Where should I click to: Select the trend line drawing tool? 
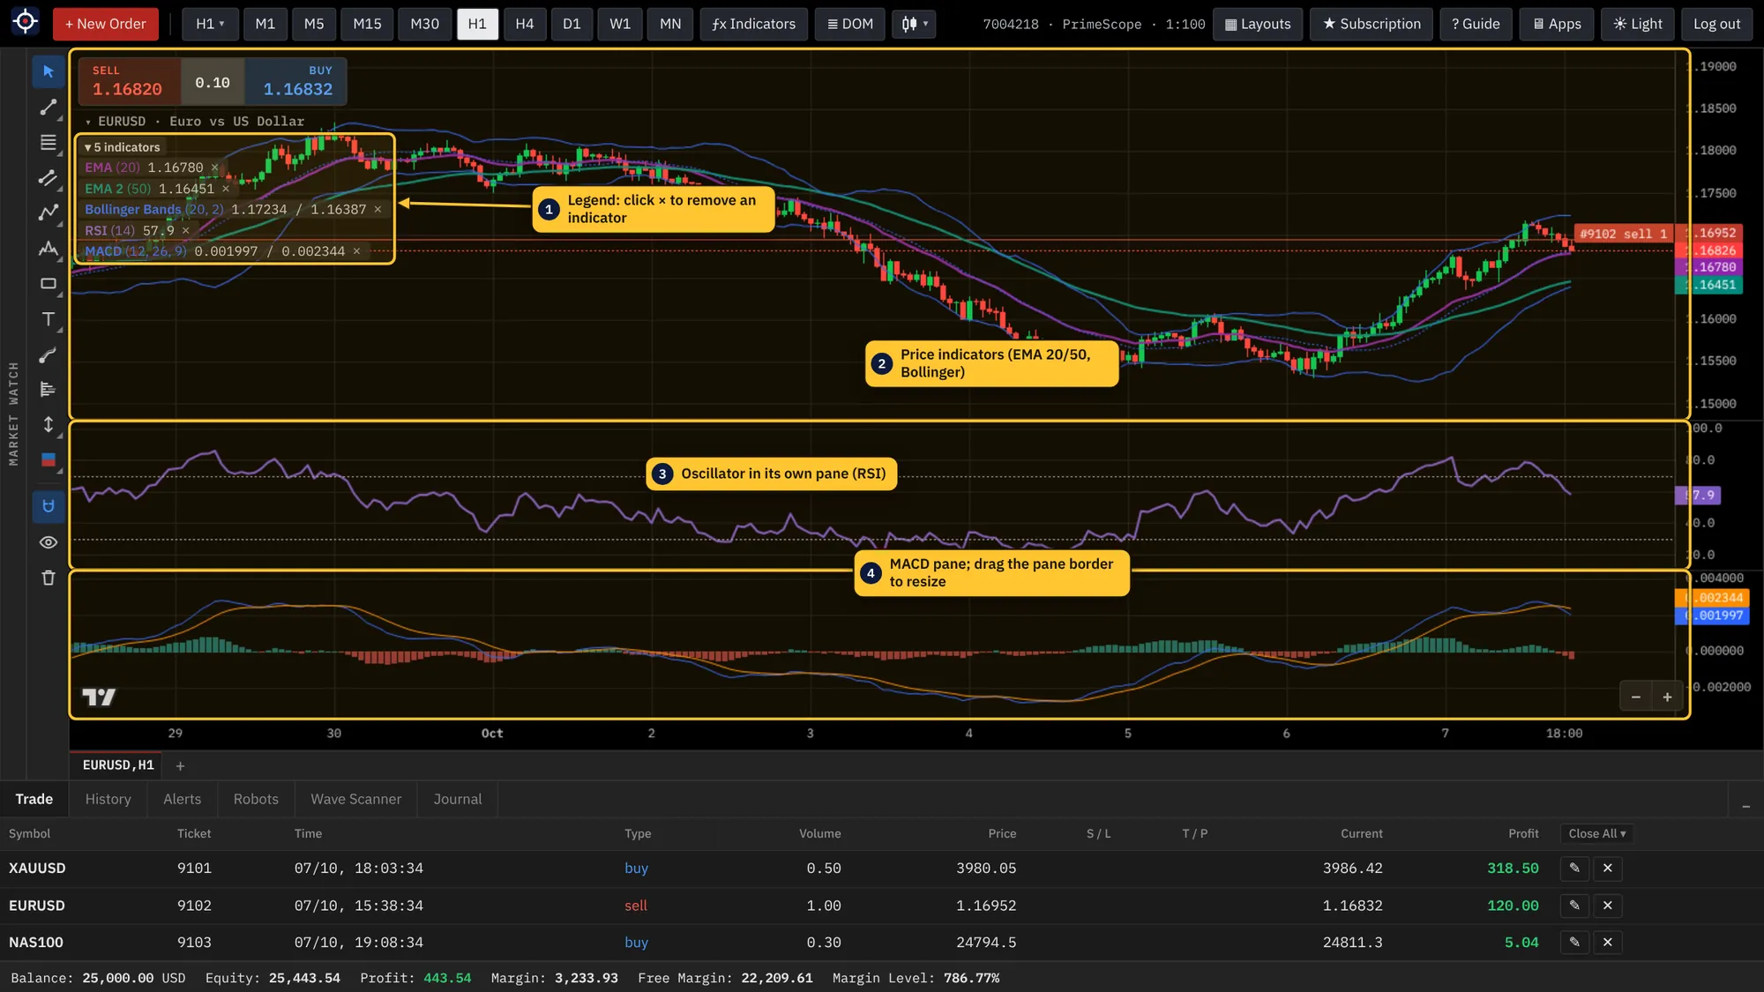(49, 107)
